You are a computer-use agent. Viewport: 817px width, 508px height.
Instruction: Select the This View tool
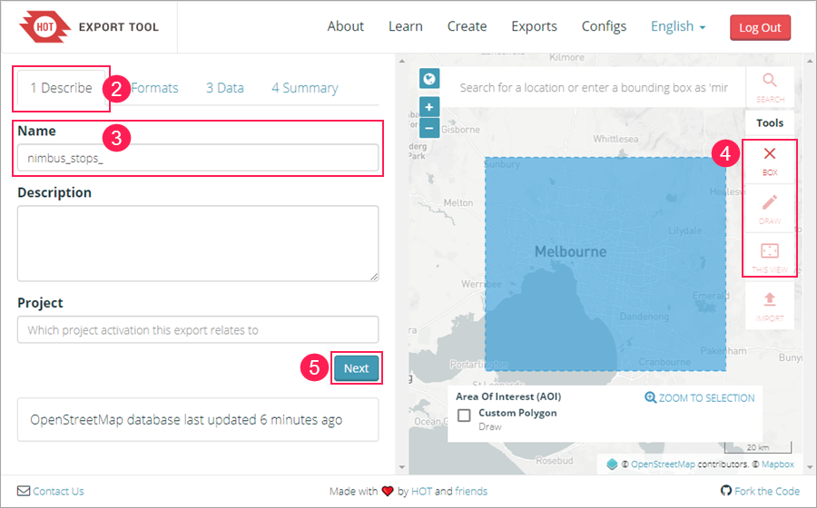tap(770, 258)
